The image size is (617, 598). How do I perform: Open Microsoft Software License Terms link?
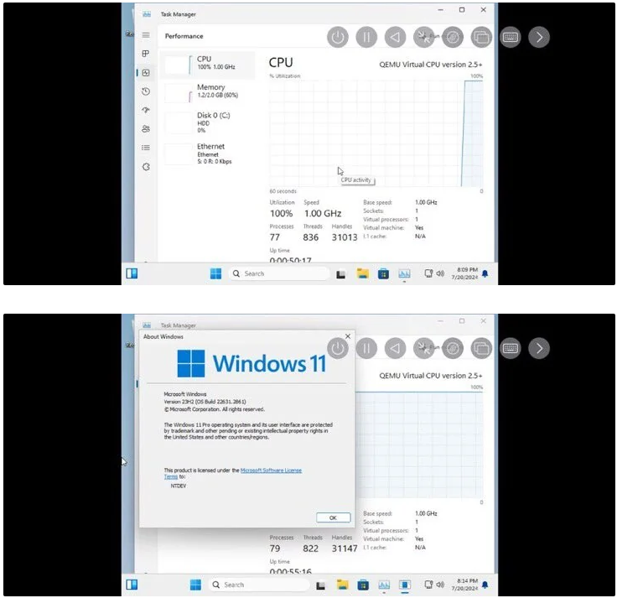(x=270, y=471)
